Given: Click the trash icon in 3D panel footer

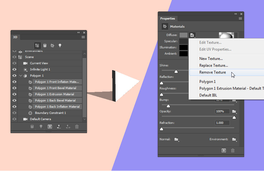Looking at the screenshot, I should coord(77,127).
